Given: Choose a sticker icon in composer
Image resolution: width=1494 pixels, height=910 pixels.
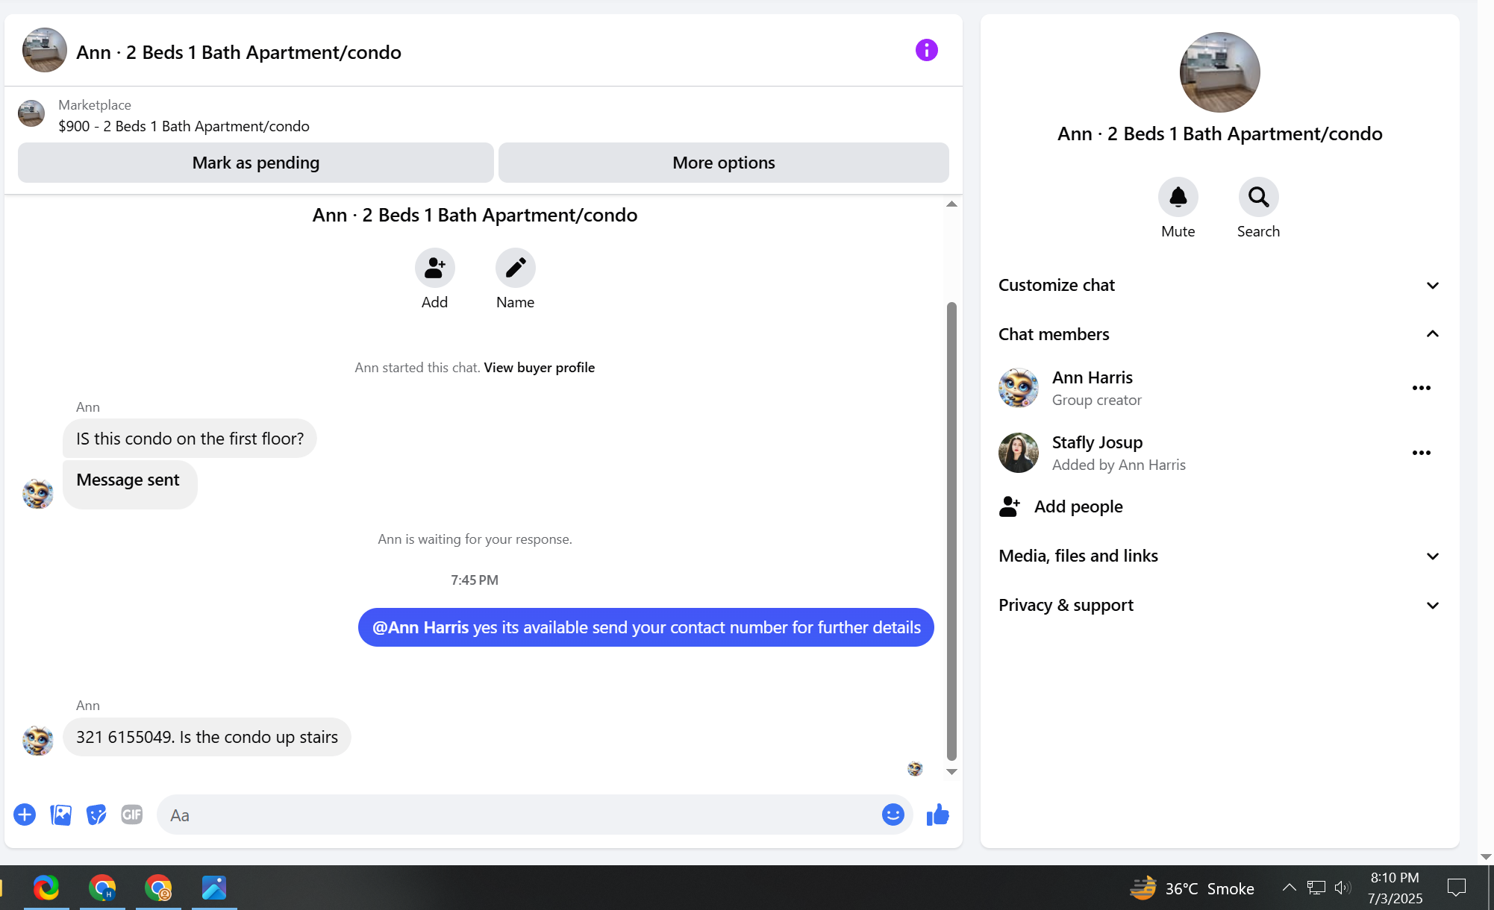Looking at the screenshot, I should [x=96, y=815].
